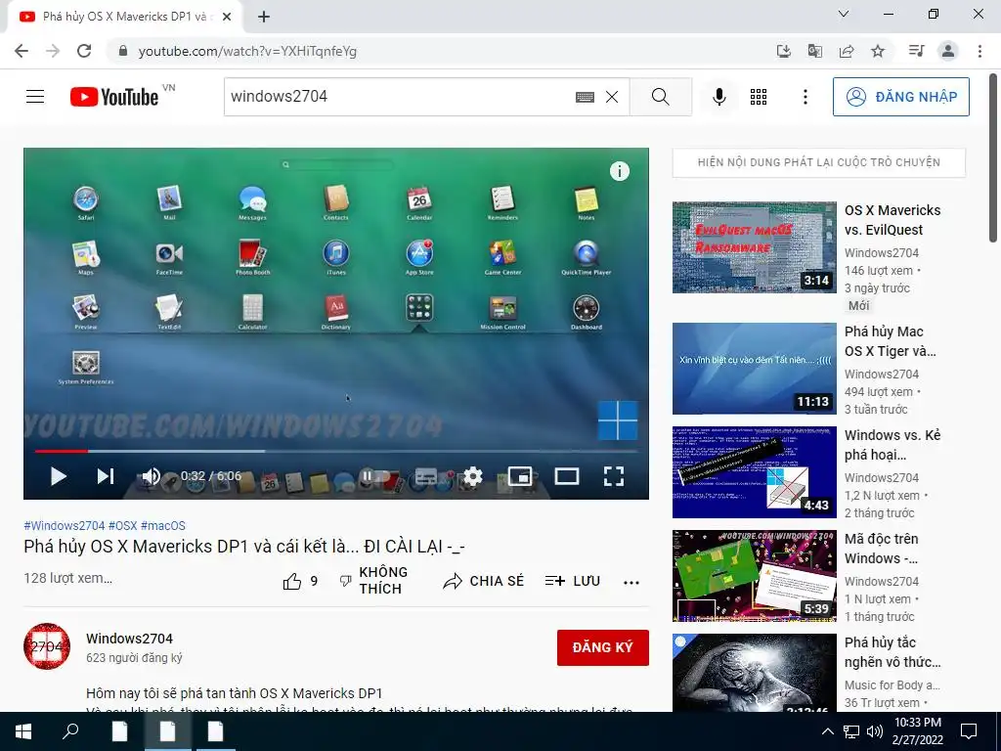The image size is (1001, 751).
Task: Share this page from address bar
Action: [x=847, y=51]
